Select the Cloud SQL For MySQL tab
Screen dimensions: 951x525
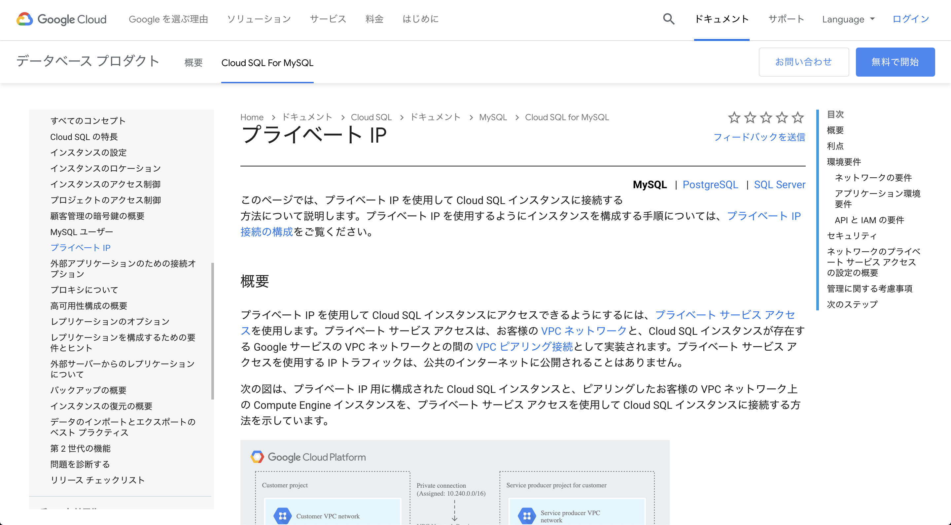pos(267,63)
